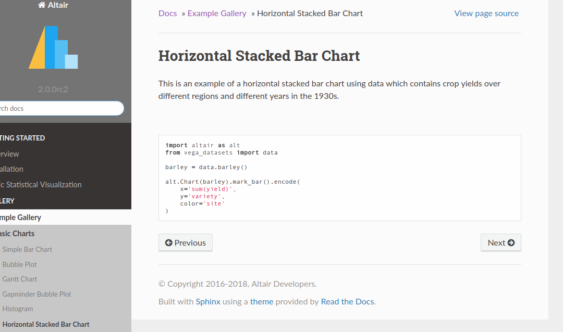563x332 pixels.
Task: Click the search docs input field
Action: (x=60, y=108)
